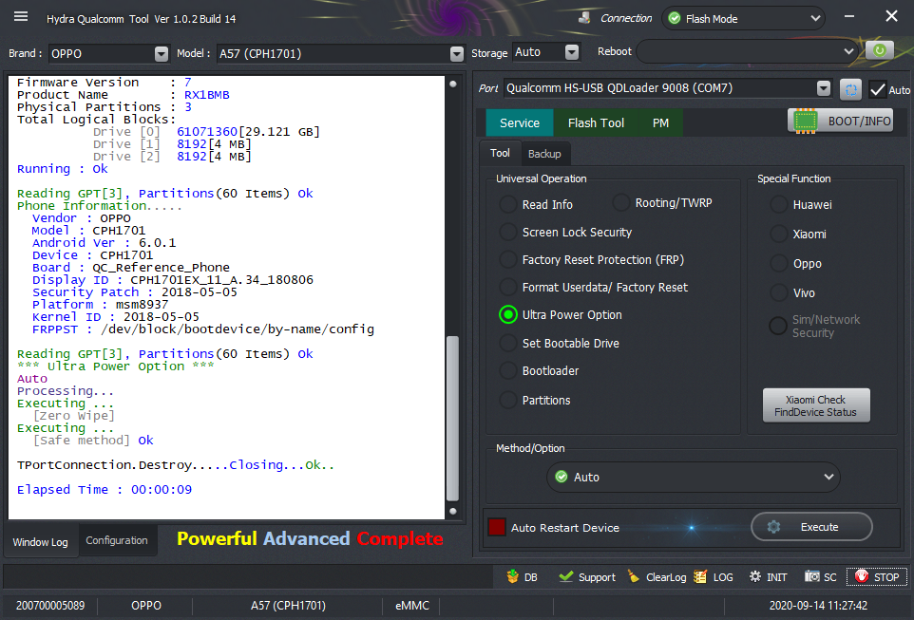Viewport: 914px width, 620px height.
Task: Click status bar serial 200700005089
Action: pyautogui.click(x=50, y=606)
